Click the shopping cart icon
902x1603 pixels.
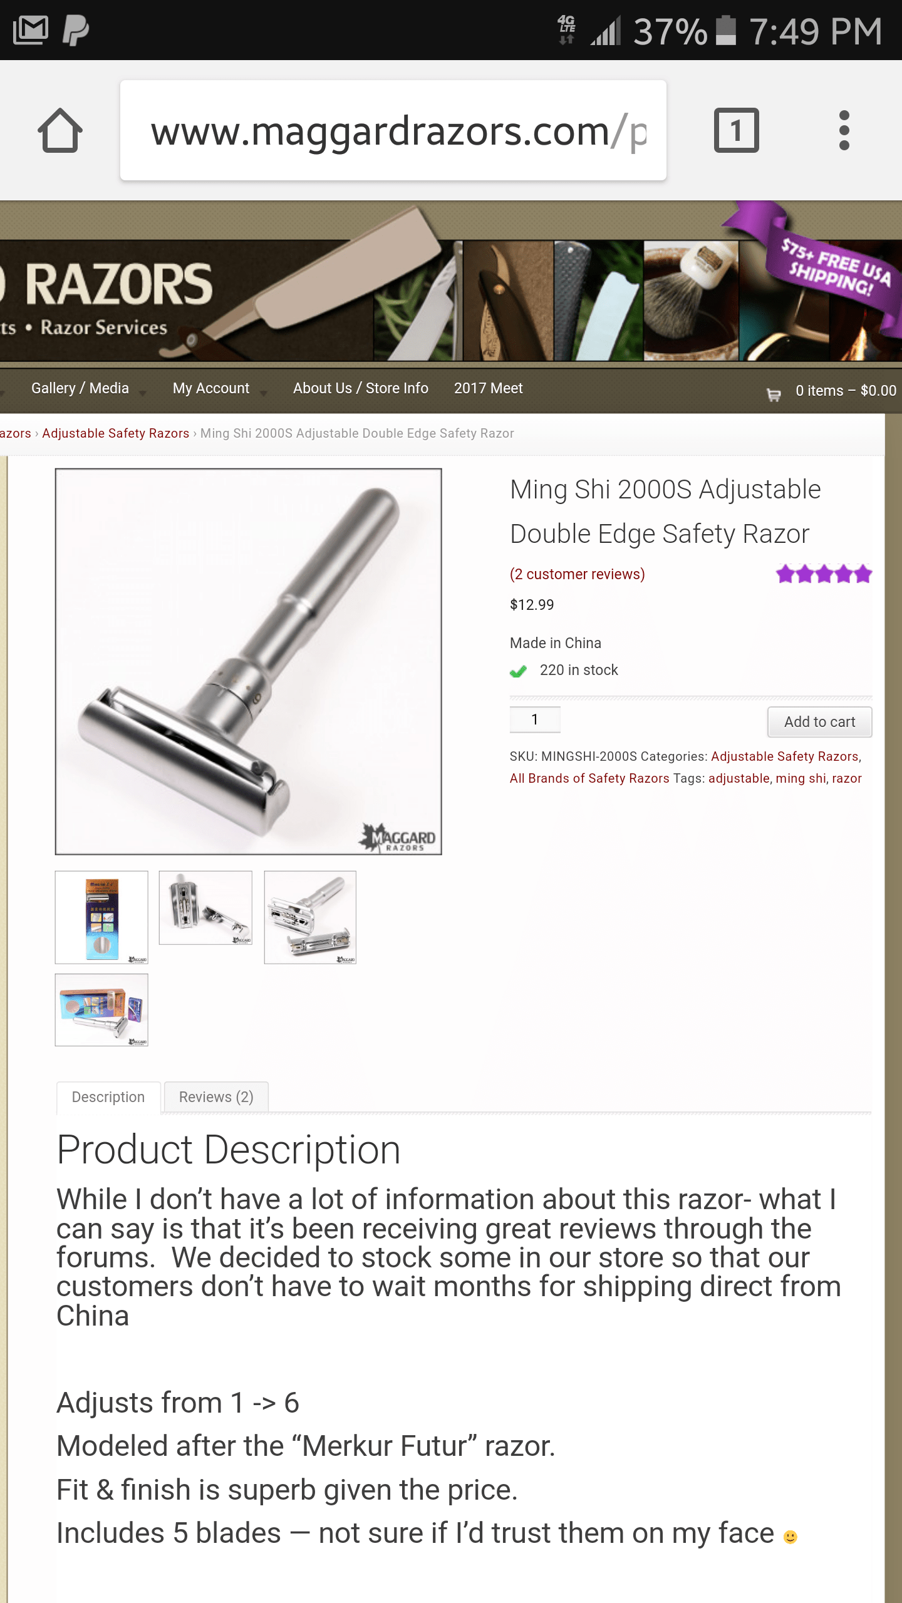pos(774,394)
